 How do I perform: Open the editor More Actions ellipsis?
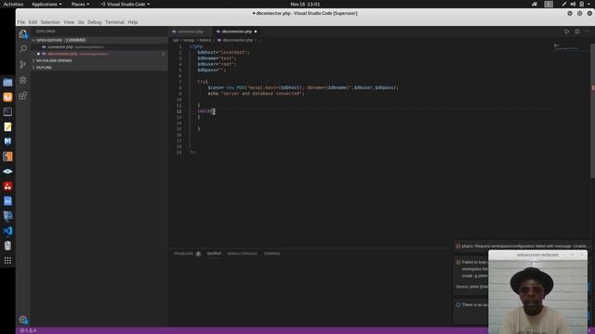tap(587, 32)
